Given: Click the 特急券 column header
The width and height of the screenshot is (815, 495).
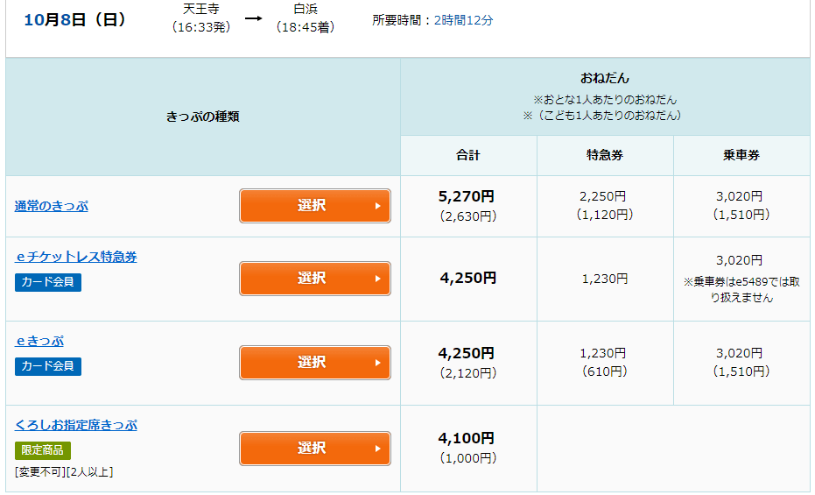Looking at the screenshot, I should pos(605,156).
